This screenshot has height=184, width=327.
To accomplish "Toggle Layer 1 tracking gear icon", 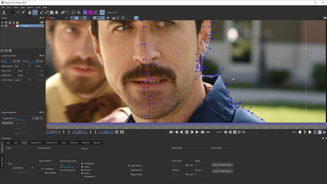I will 6,26.
